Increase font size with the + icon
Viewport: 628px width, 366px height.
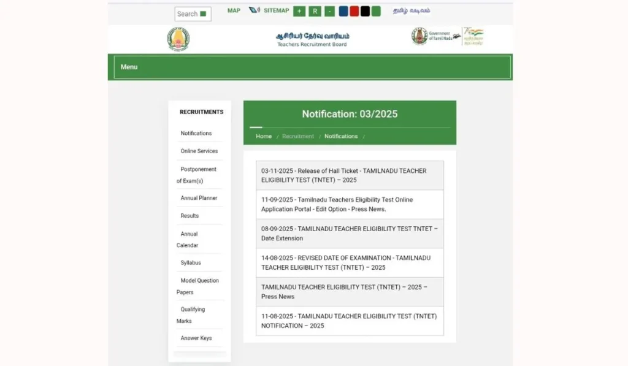point(299,11)
